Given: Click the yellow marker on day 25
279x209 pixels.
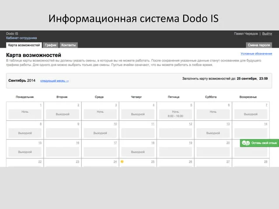Looking at the screenshot, I should pyautogui.click(x=122, y=161).
